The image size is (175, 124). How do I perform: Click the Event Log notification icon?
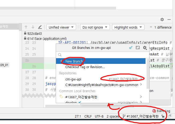click(x=154, y=111)
